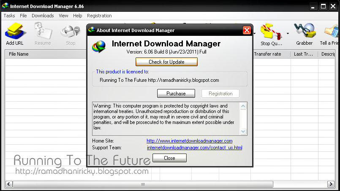Maximize the Internet Download Manager window
This screenshot has width=340, height=191.
(323, 6)
